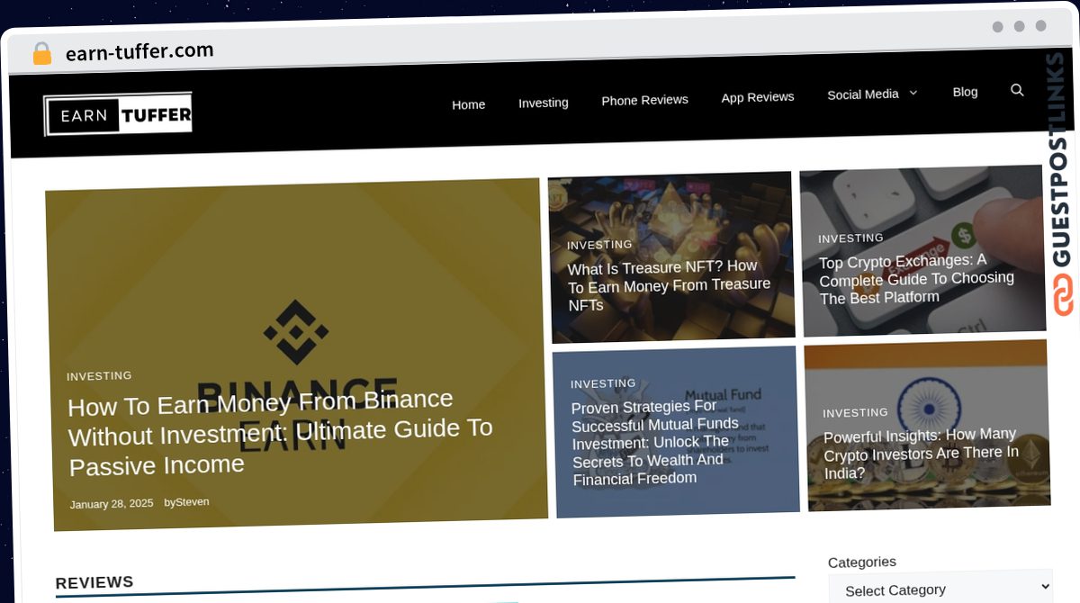Open Phone Reviews in the navigation
Image resolution: width=1080 pixels, height=603 pixels.
tap(644, 100)
